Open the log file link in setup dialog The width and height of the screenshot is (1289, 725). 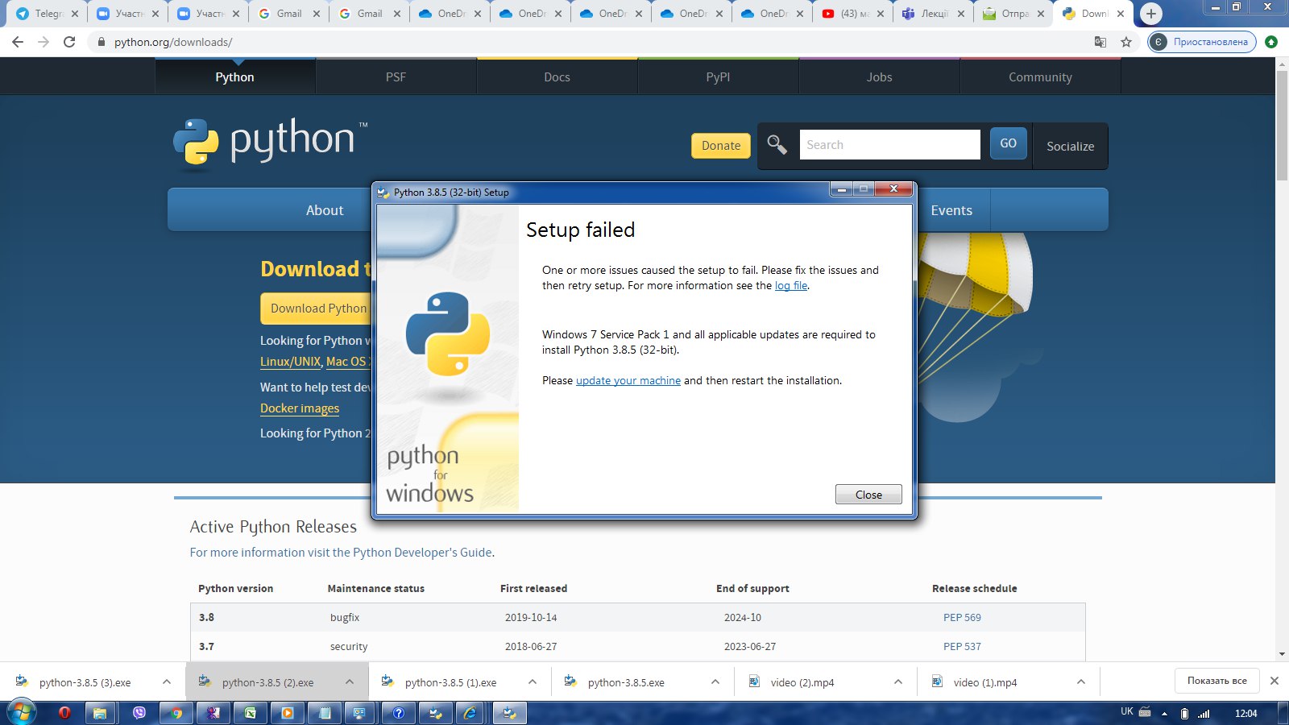(x=790, y=286)
